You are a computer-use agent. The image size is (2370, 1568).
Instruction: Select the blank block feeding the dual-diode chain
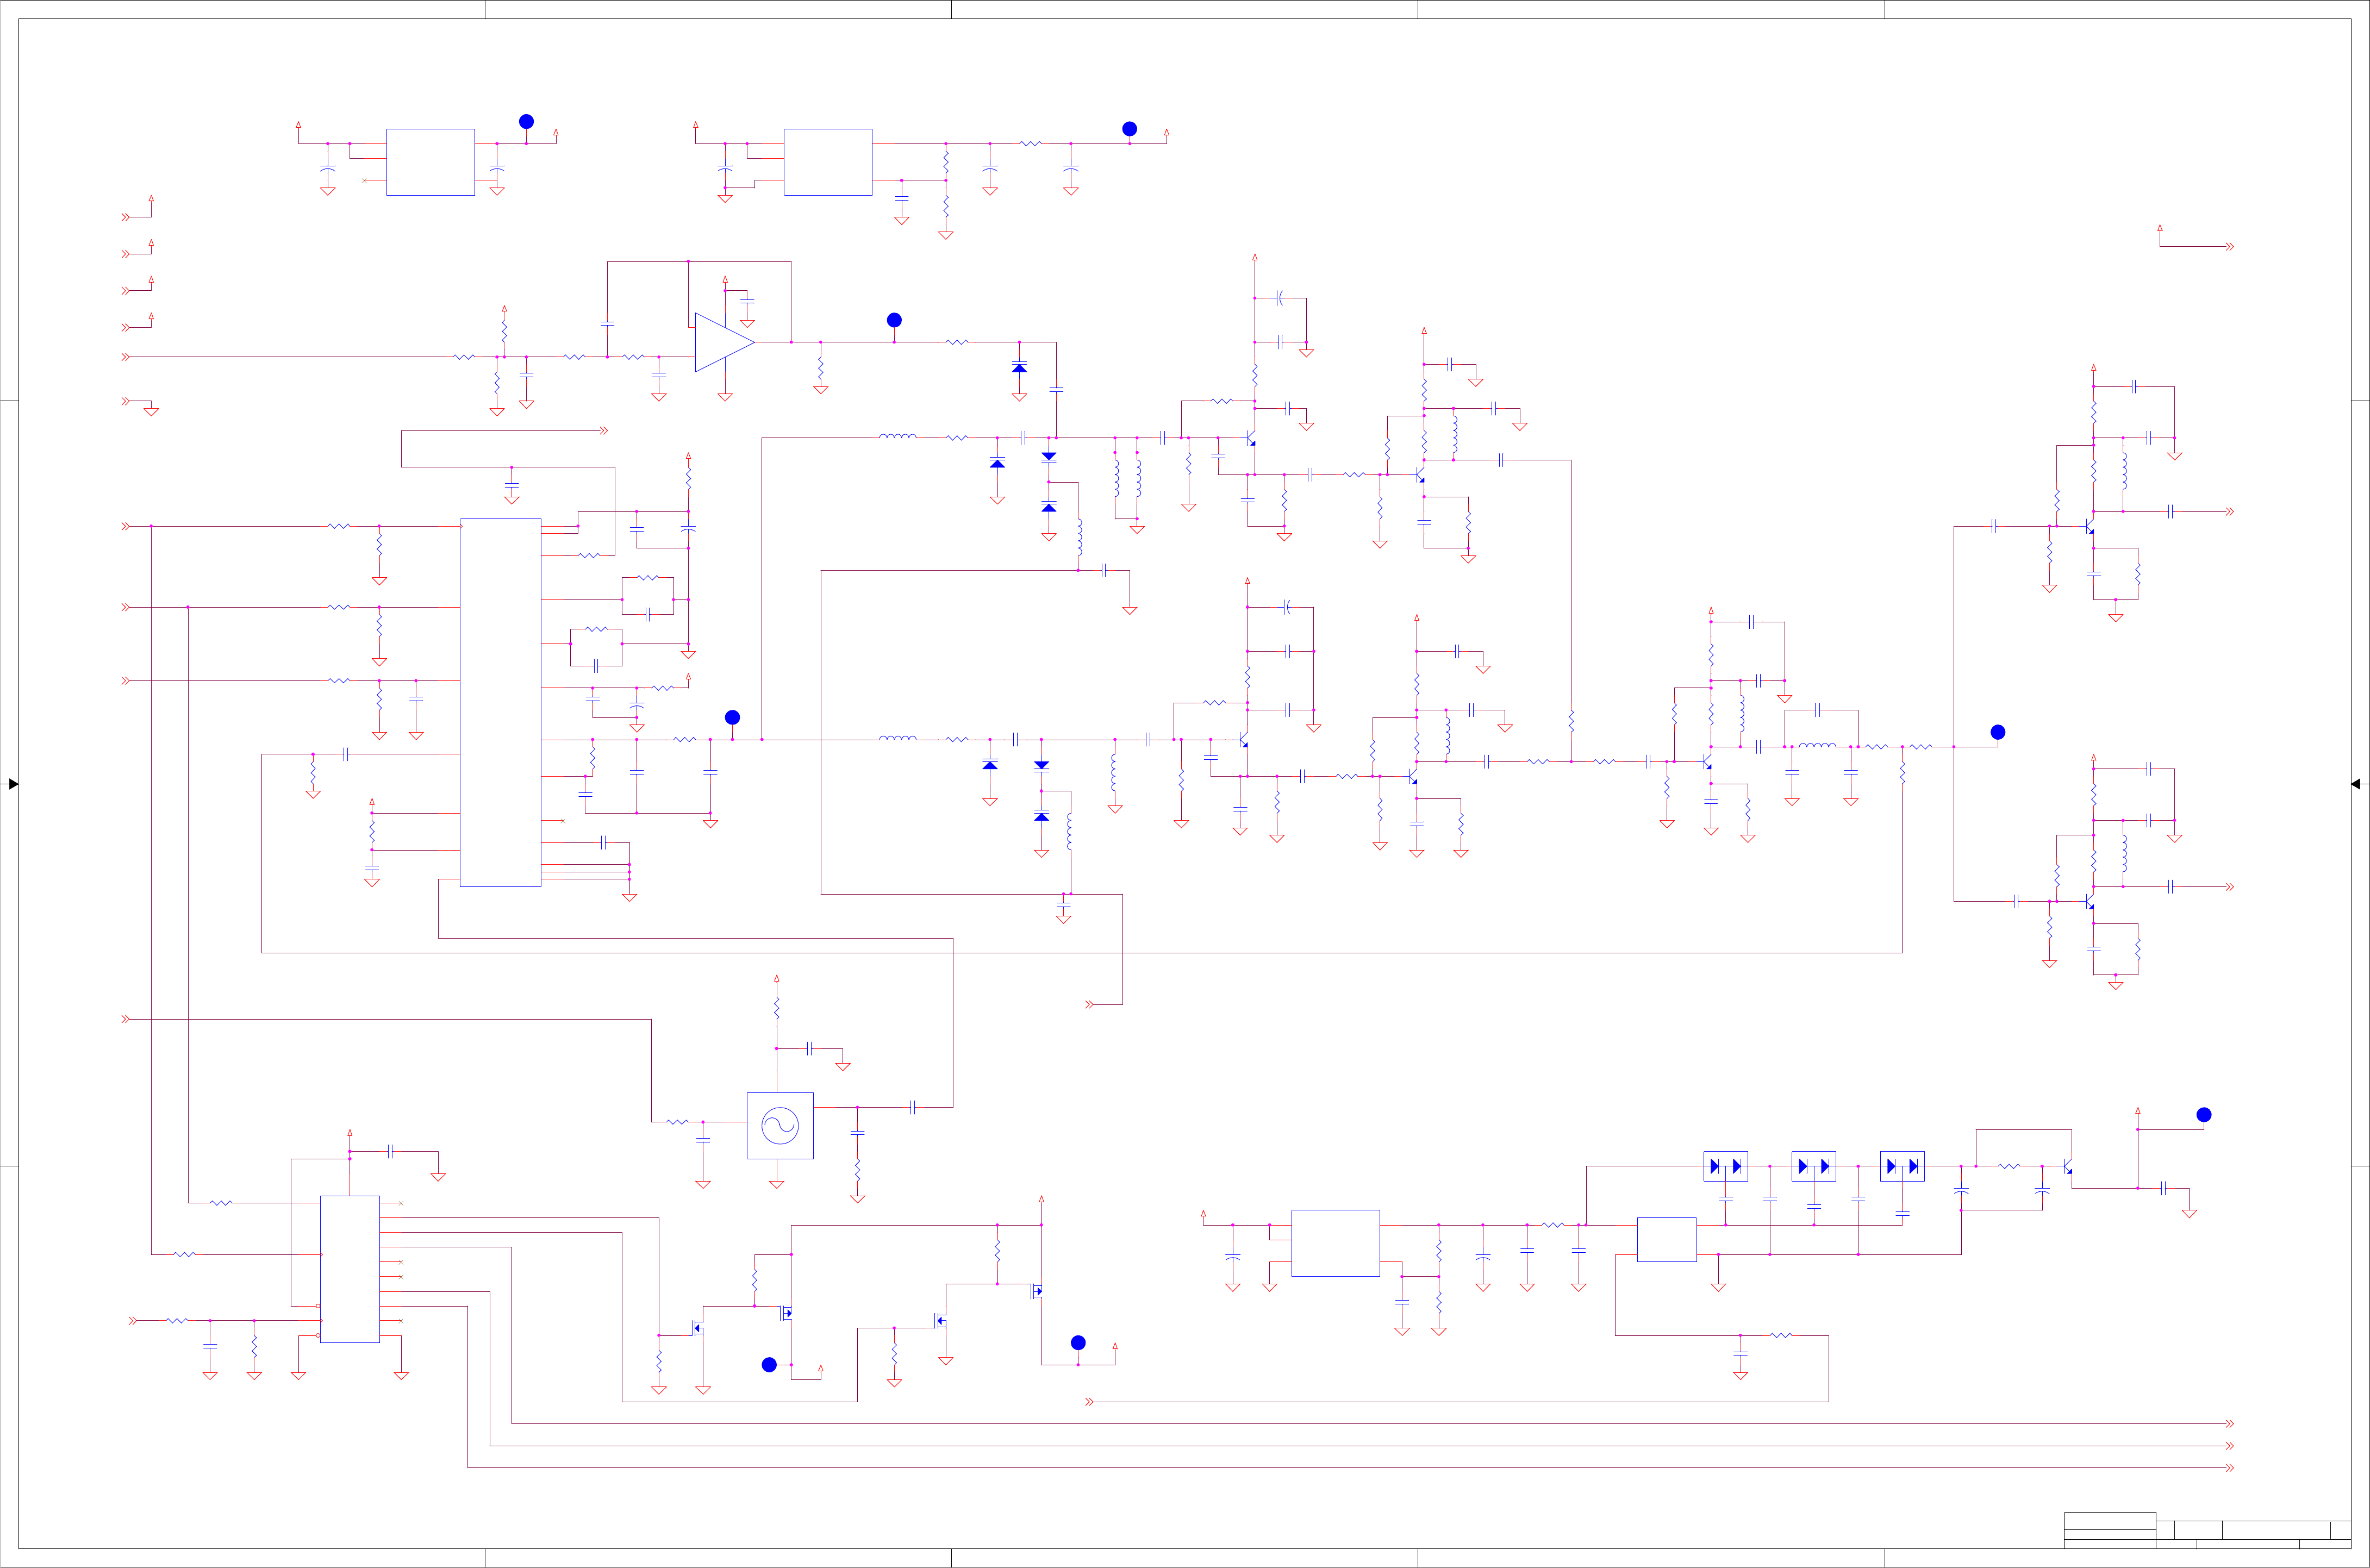[x=1666, y=1239]
